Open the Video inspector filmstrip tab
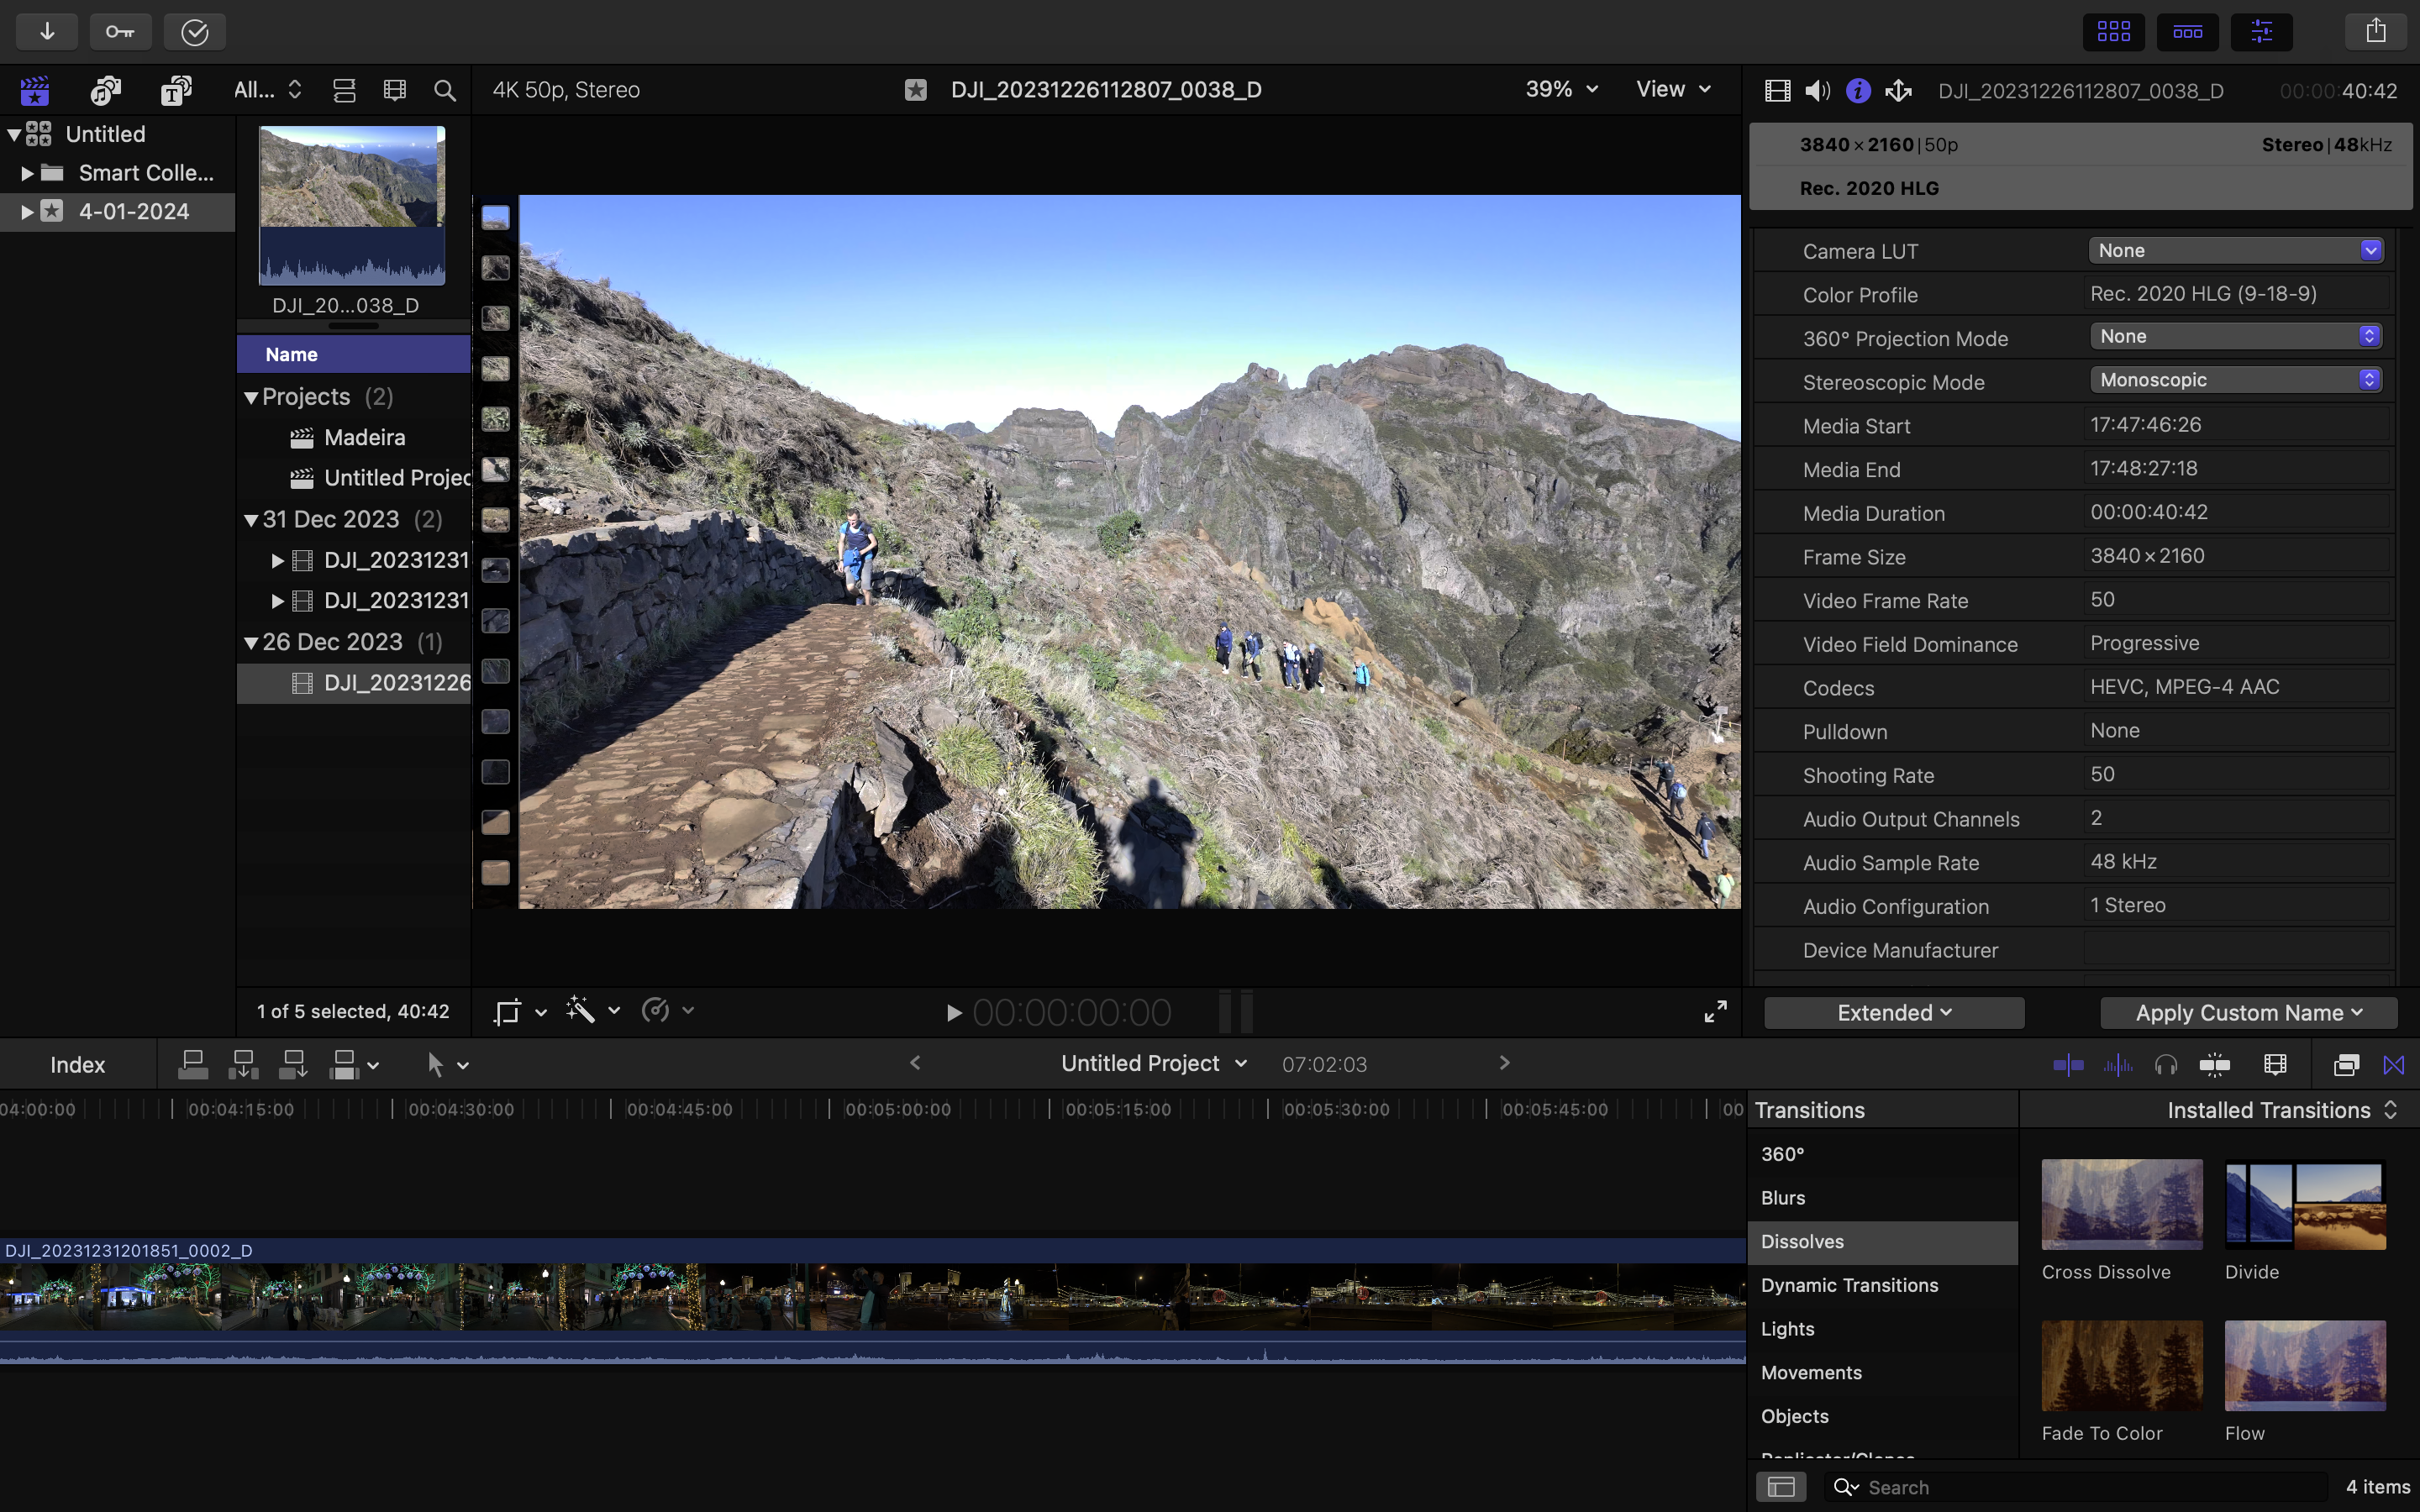The height and width of the screenshot is (1512, 2420). pos(1777,91)
